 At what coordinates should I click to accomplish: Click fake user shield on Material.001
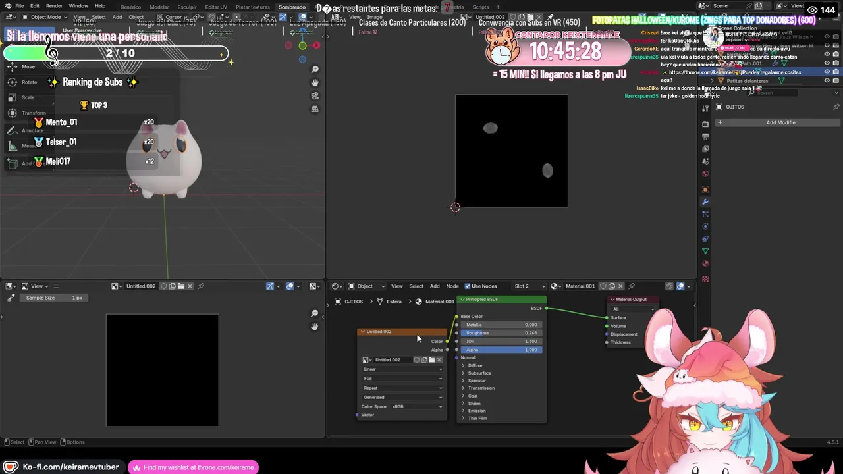point(603,286)
